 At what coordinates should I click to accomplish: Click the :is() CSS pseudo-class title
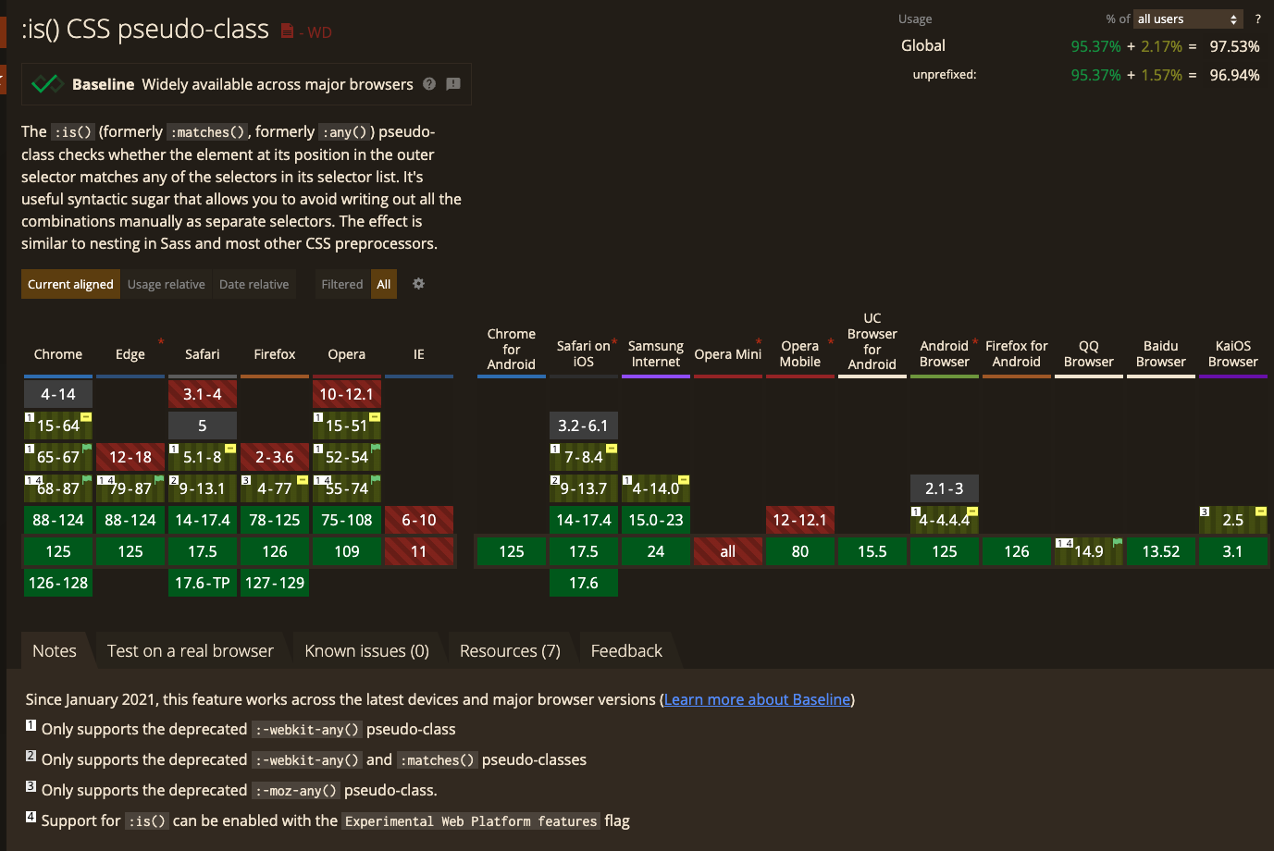(x=145, y=29)
